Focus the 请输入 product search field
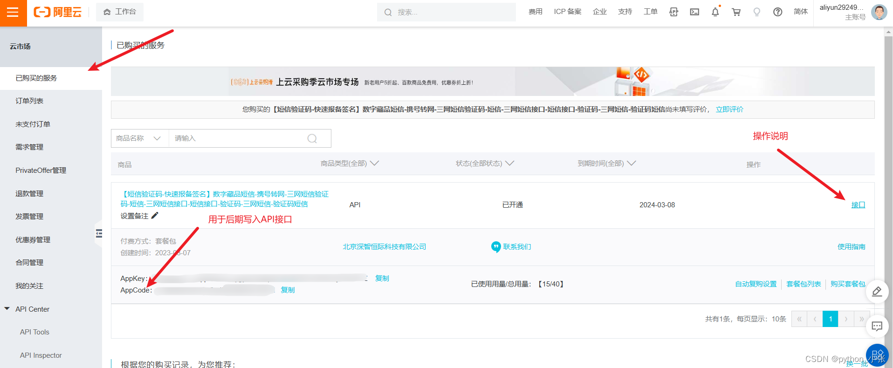The image size is (893, 368). coord(235,138)
